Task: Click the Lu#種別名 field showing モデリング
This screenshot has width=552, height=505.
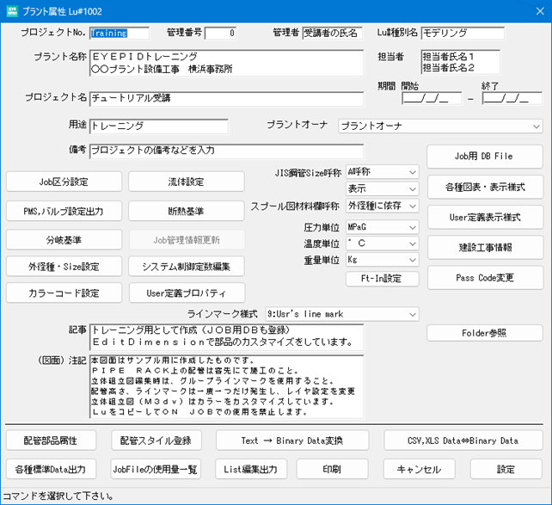Action: coord(463,33)
